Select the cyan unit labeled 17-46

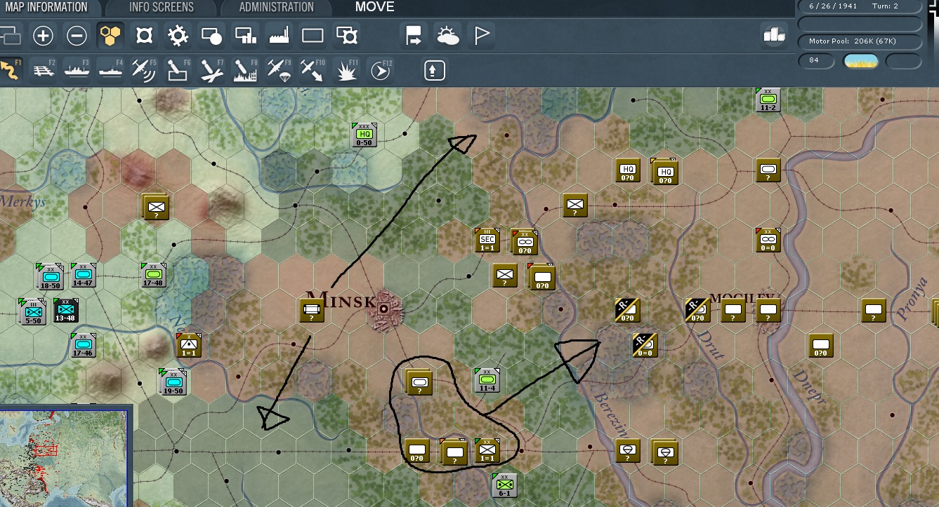[x=83, y=346]
